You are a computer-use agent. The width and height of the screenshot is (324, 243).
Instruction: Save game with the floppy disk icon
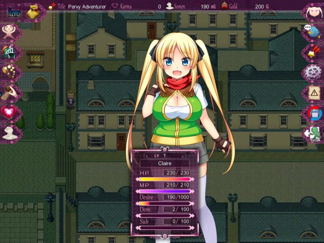pyautogui.click(x=315, y=113)
